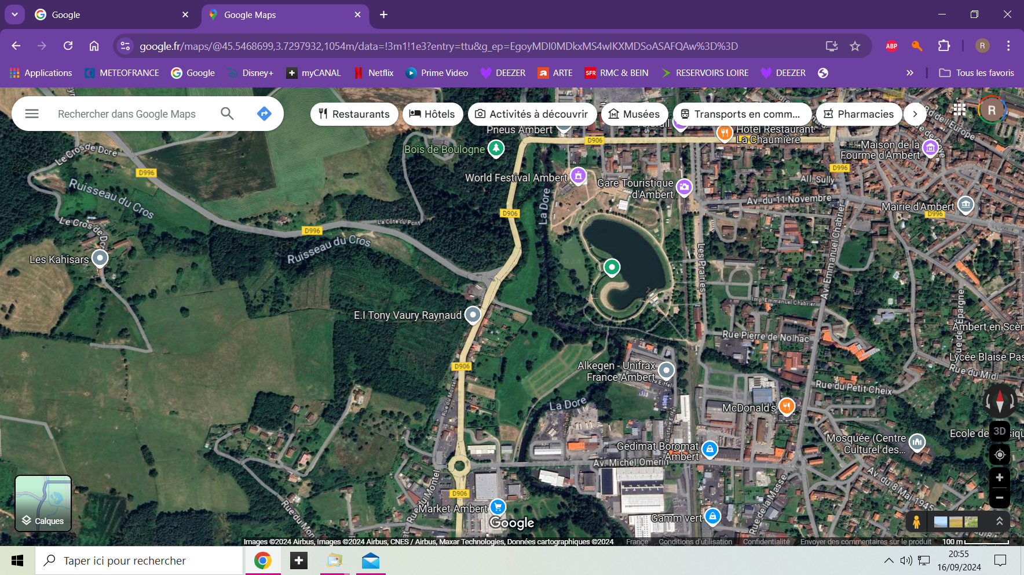Select the World Festival Ambert marker

(x=578, y=175)
